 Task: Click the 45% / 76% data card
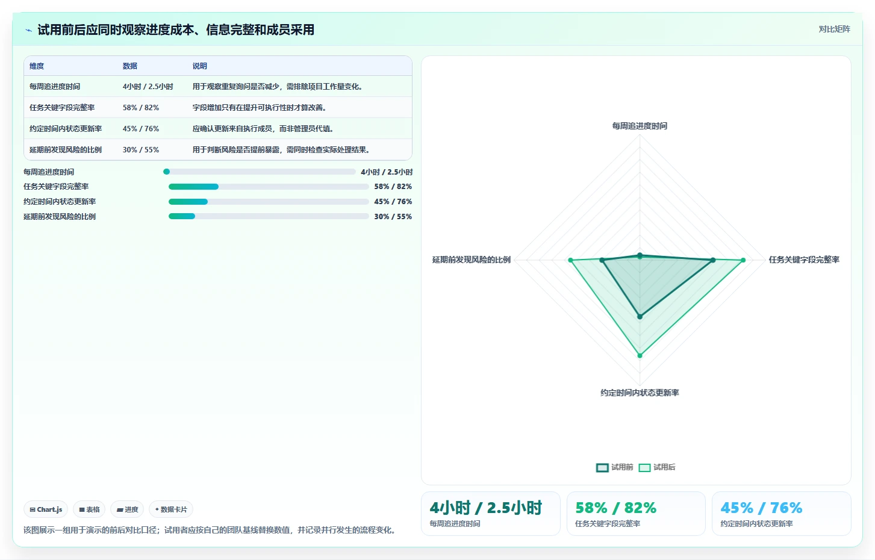click(782, 514)
